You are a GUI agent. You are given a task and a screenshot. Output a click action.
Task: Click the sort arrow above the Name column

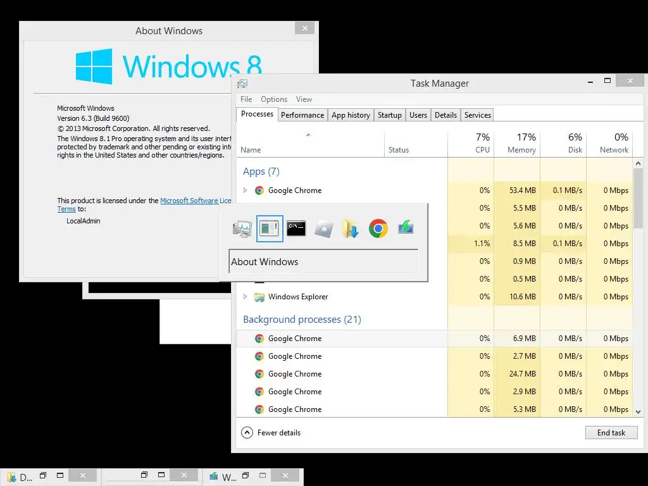pyautogui.click(x=308, y=135)
